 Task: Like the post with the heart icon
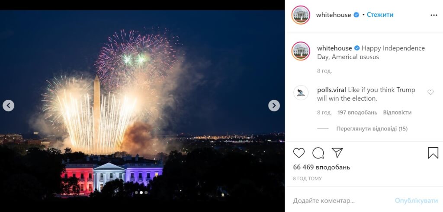[299, 153]
